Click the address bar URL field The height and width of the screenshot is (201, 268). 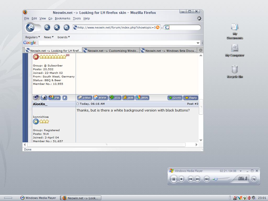click(x=116, y=27)
